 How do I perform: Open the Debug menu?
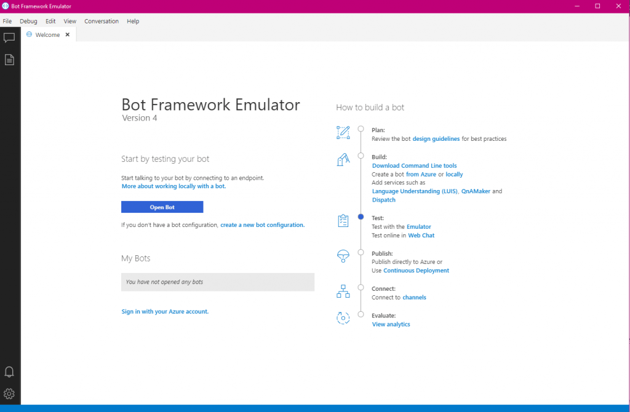coord(28,21)
